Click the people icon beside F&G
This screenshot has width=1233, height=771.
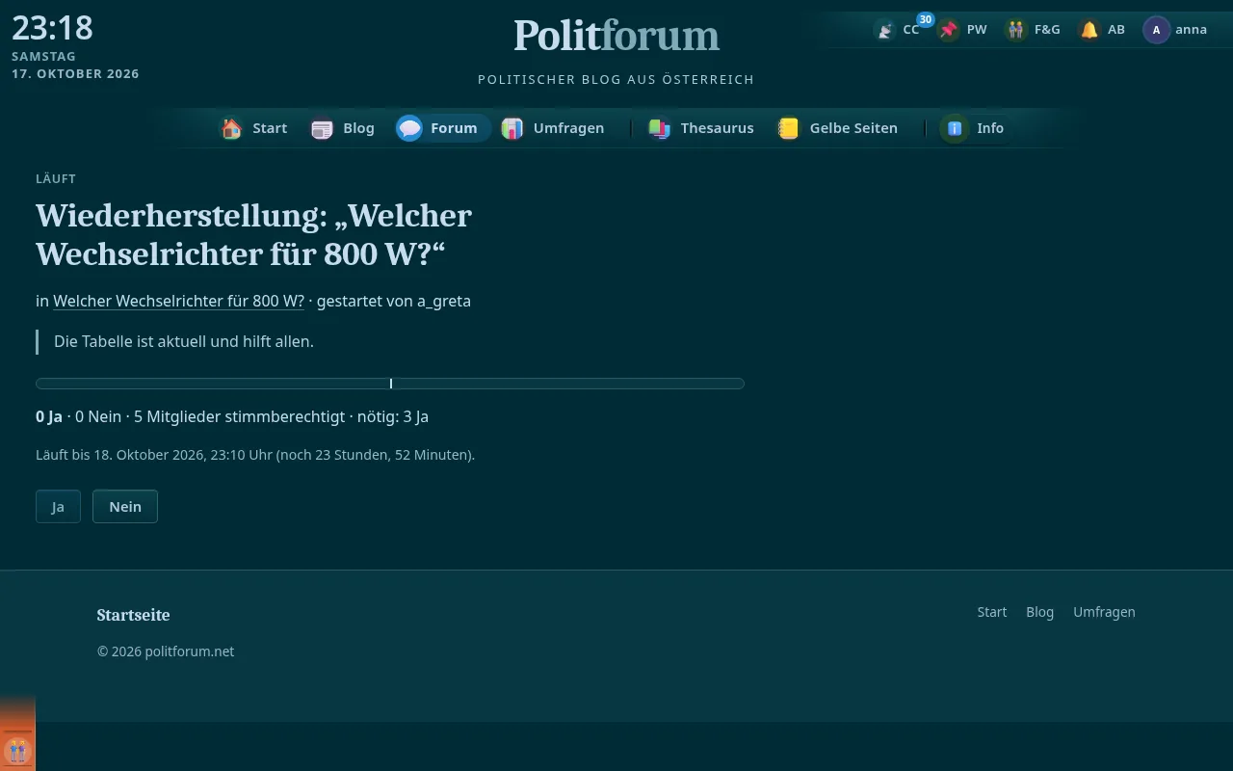tap(1016, 30)
